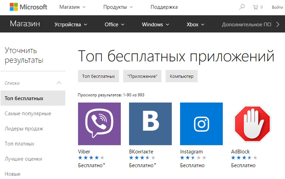Click the "Приложение" filter chip
285x179 pixels.
[x=142, y=76]
